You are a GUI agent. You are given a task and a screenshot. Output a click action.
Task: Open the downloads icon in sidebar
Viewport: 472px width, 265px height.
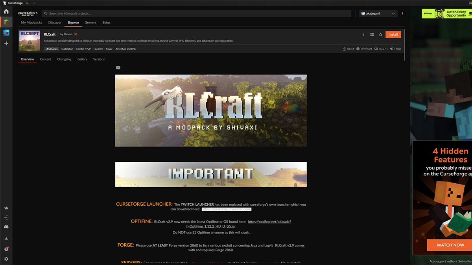6,238
